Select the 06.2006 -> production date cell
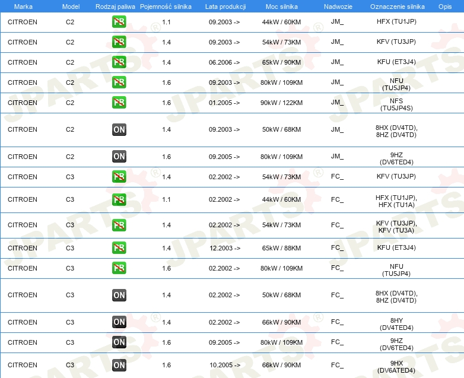This screenshot has width=464, height=378. click(x=224, y=62)
